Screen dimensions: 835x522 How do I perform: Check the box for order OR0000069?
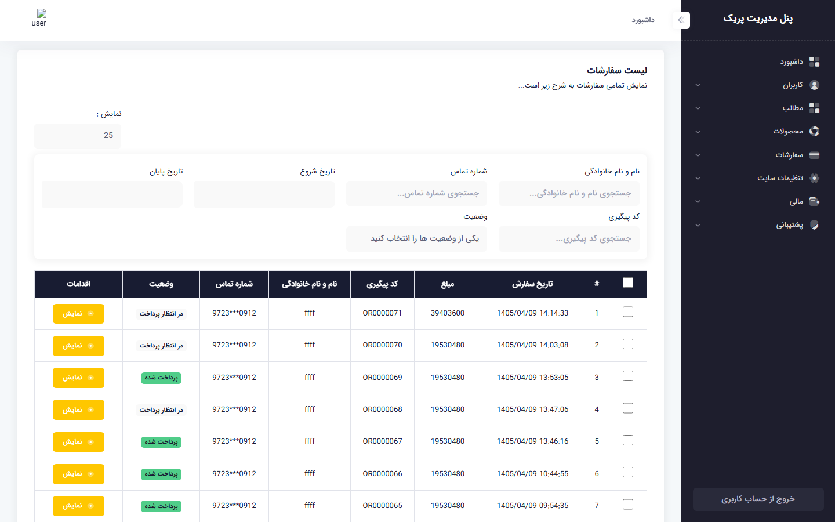point(627,376)
